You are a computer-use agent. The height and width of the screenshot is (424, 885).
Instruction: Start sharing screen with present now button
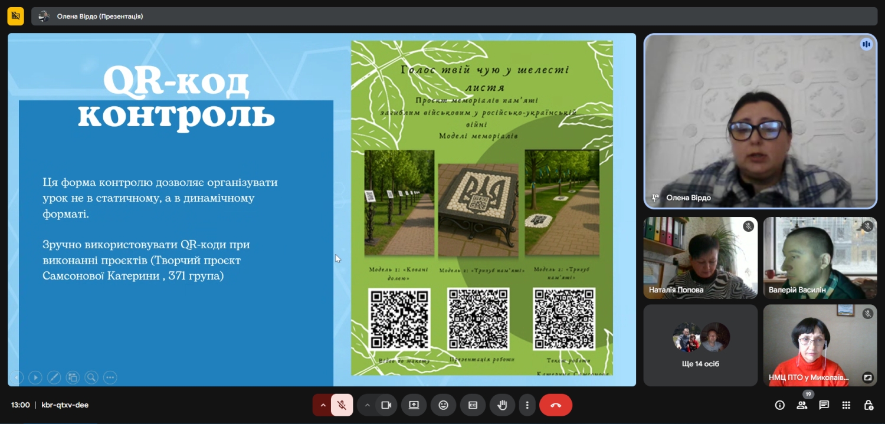coord(414,405)
